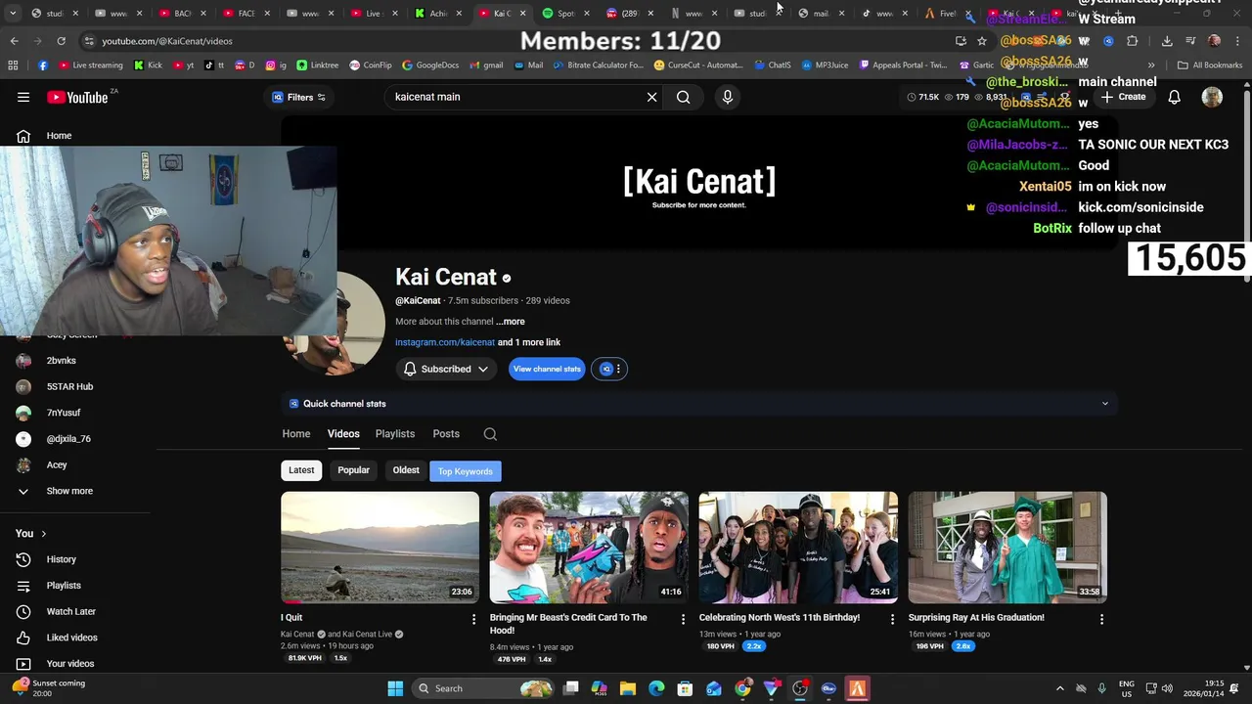Open the CoinFlip bookmark
The height and width of the screenshot is (704, 1252).
pos(370,66)
